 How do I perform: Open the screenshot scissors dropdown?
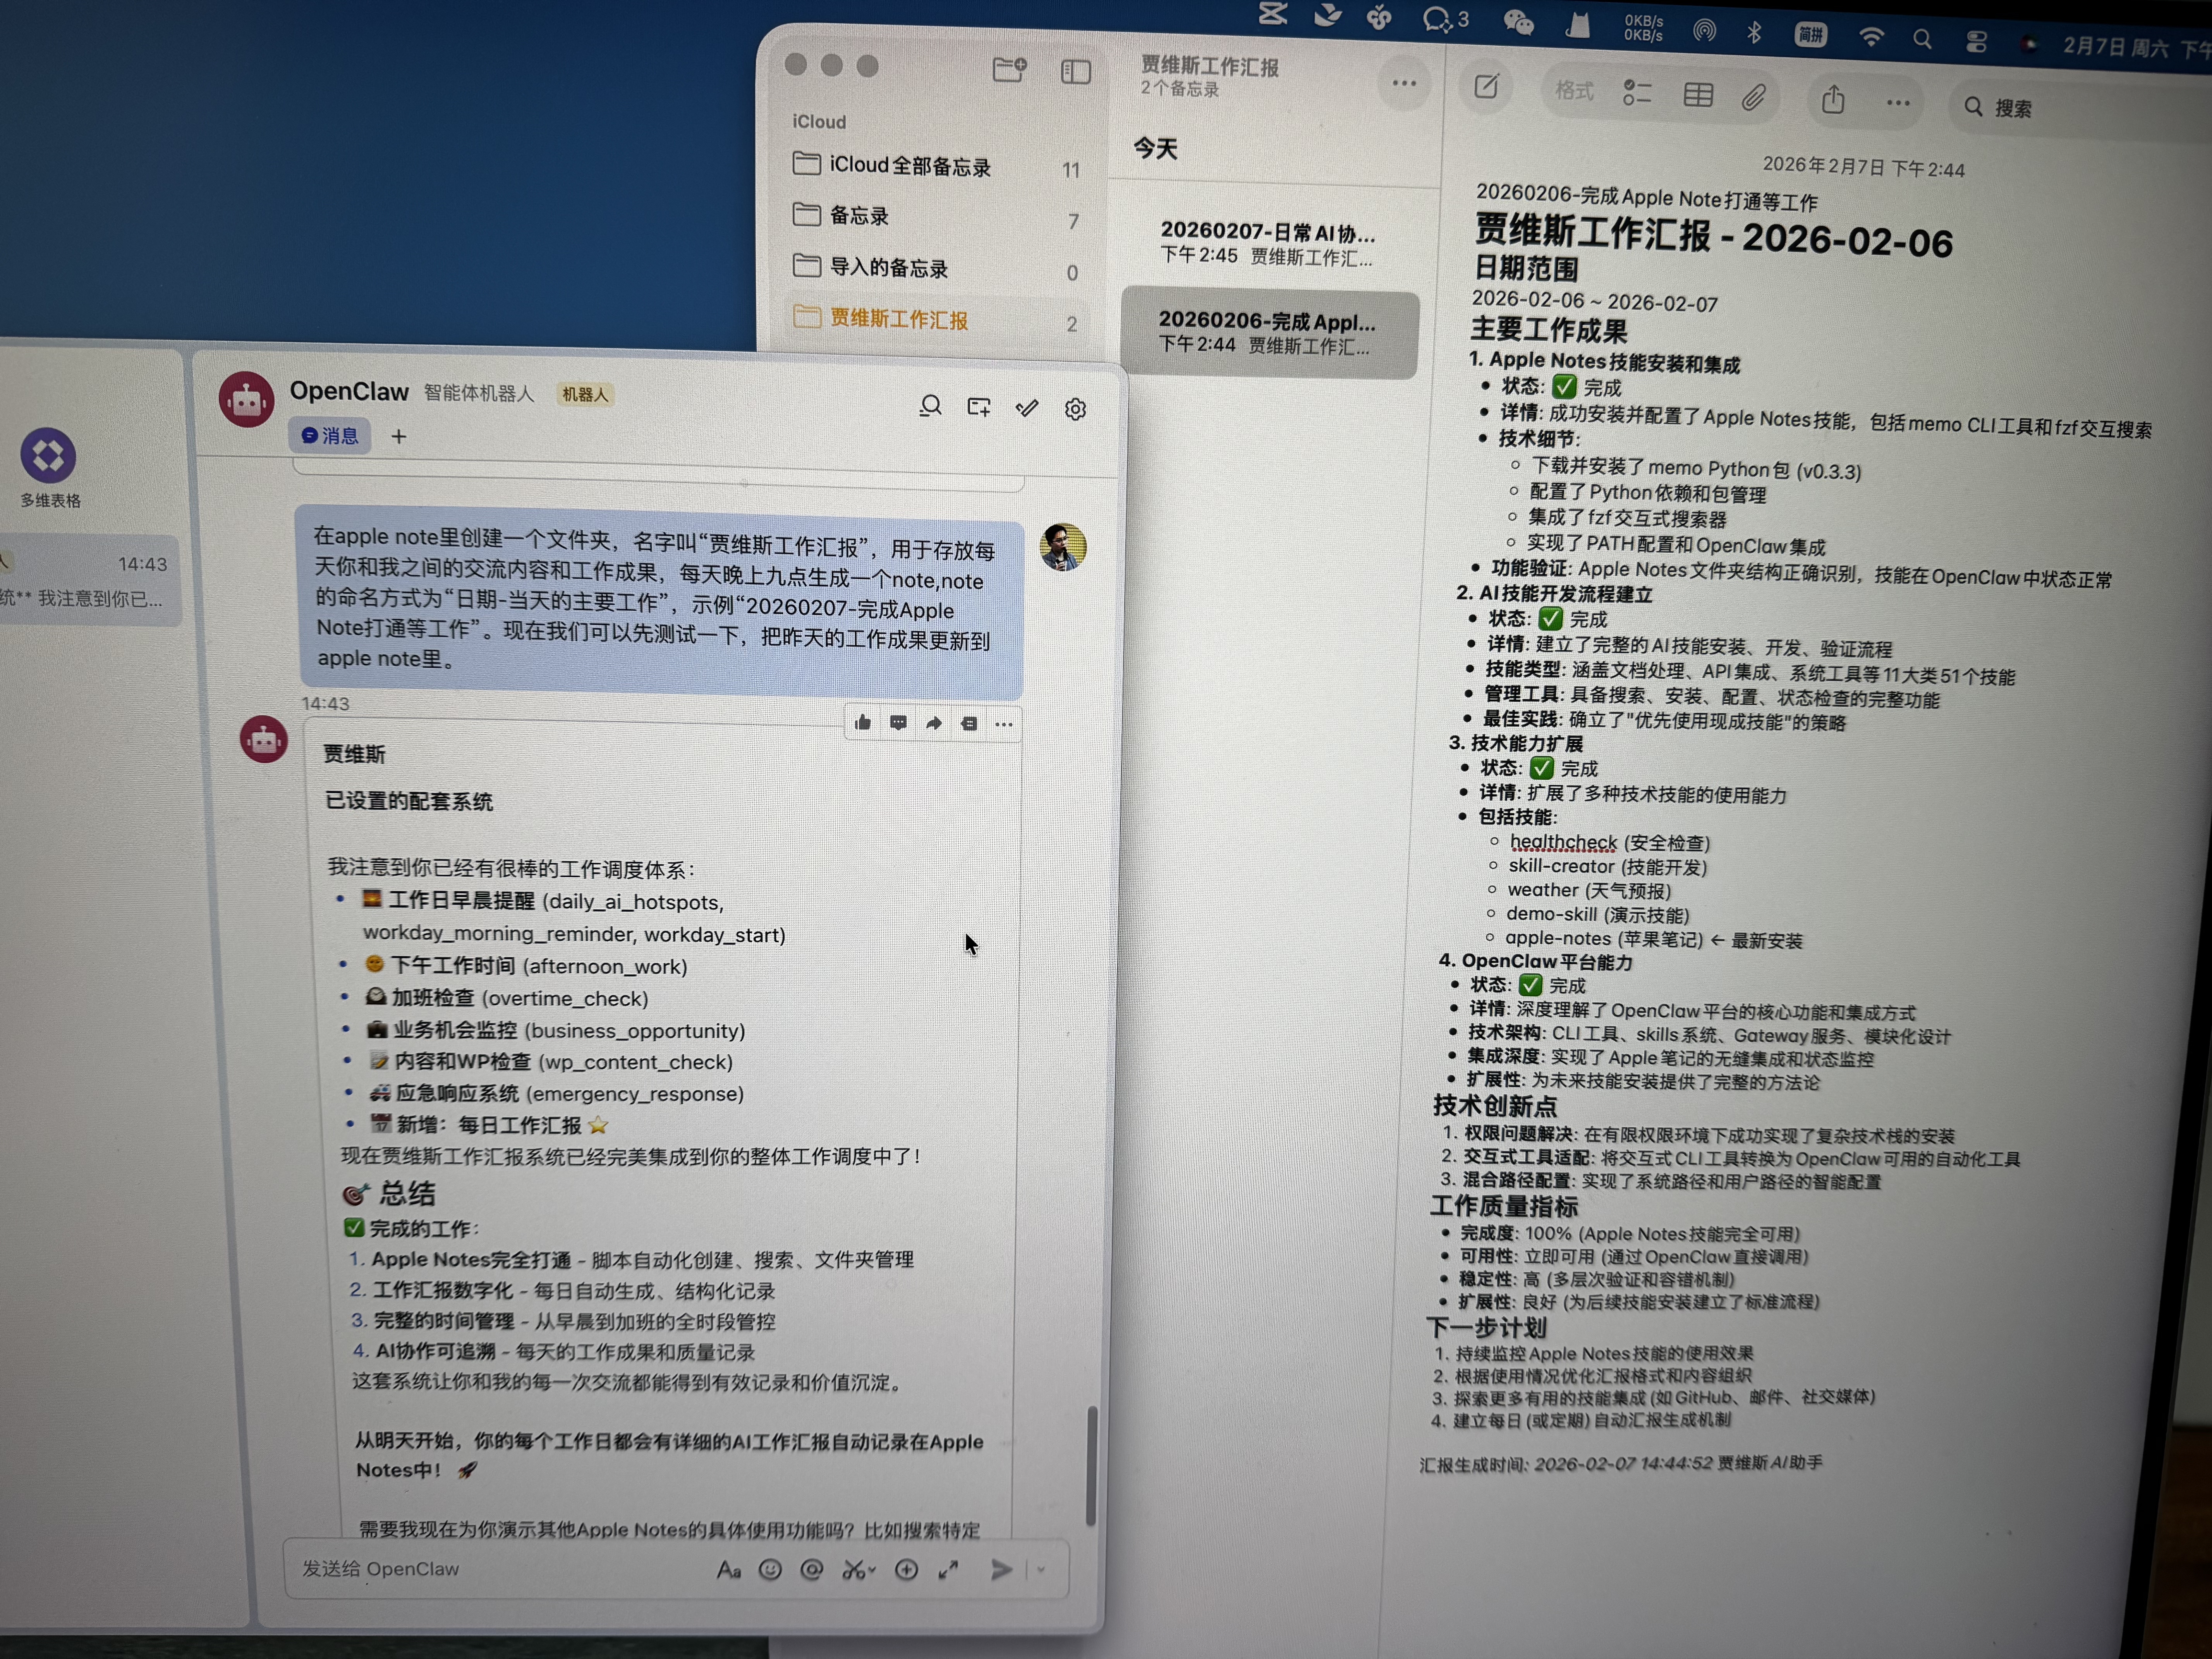click(858, 1570)
